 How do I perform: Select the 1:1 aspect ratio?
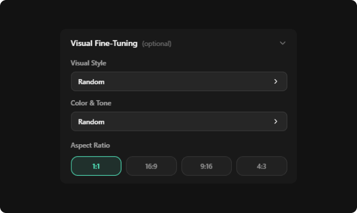coord(96,166)
